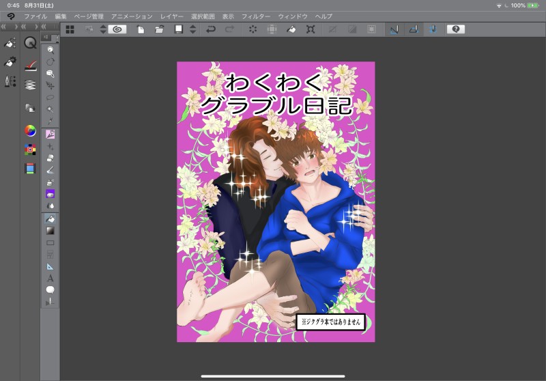The height and width of the screenshot is (381, 546).
Task: Click the わくわくグラブル日記 artwork canvas
Action: tap(276, 201)
